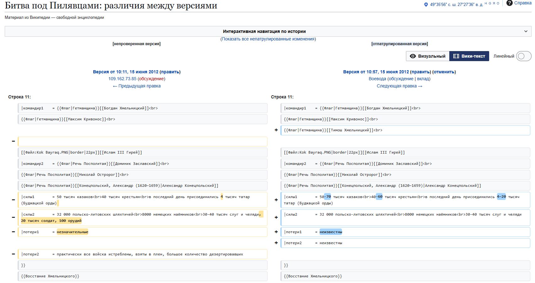Open обсуждение page of IP 109.162.73.85
The width and height of the screenshot is (535, 283).
(x=151, y=79)
